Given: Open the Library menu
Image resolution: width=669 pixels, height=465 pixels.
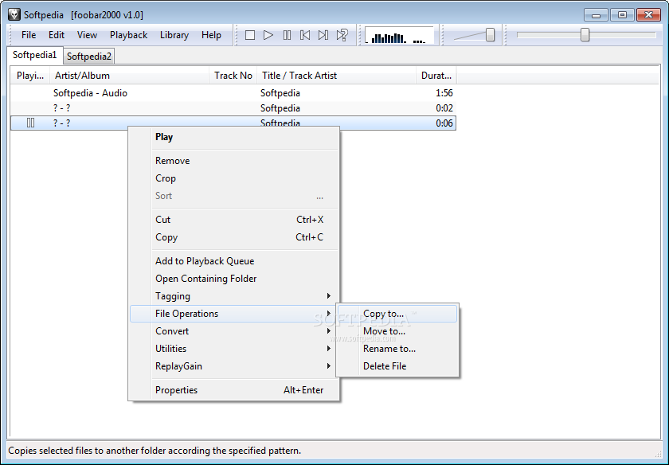Looking at the screenshot, I should [x=174, y=35].
